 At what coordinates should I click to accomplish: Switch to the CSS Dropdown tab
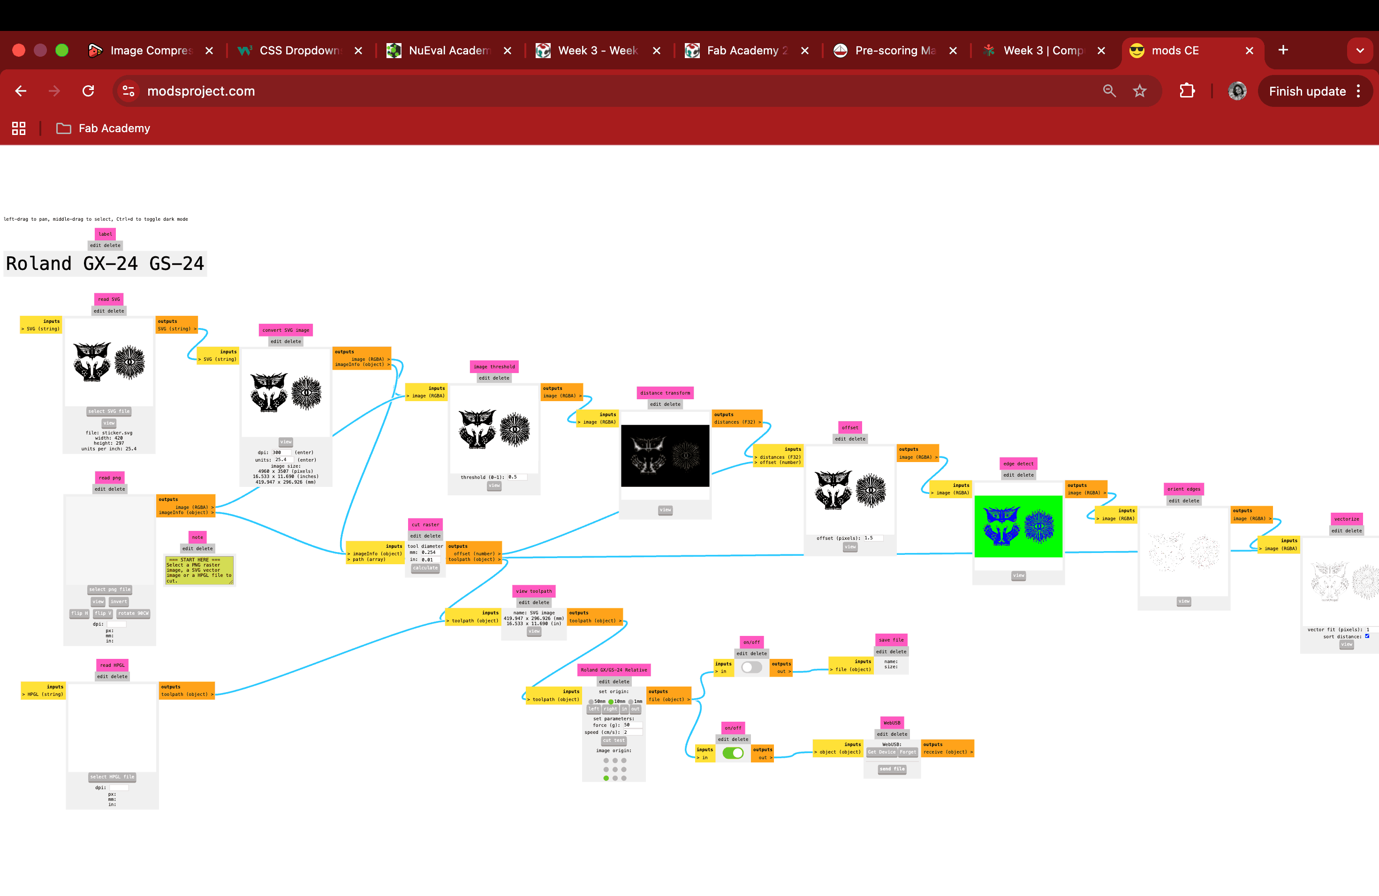[x=299, y=50]
